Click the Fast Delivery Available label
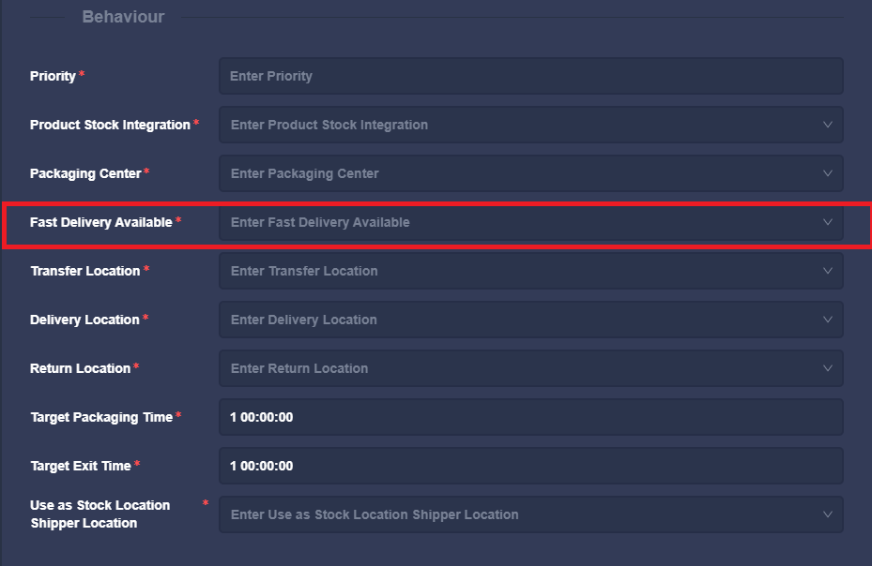Image resolution: width=872 pixels, height=566 pixels. (101, 222)
